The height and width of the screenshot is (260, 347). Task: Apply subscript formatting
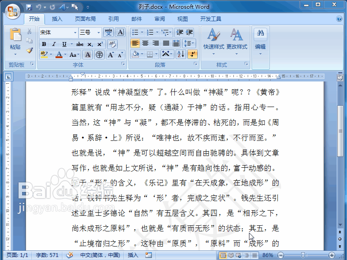(90, 44)
